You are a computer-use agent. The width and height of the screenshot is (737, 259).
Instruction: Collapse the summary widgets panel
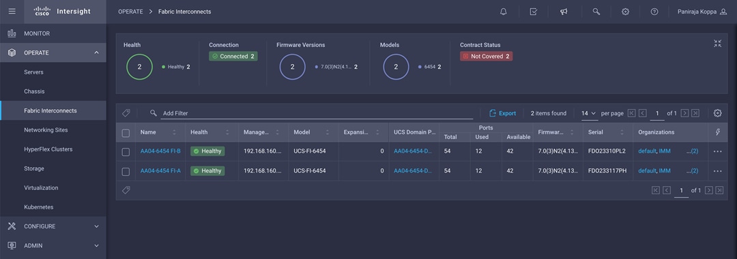(717, 44)
